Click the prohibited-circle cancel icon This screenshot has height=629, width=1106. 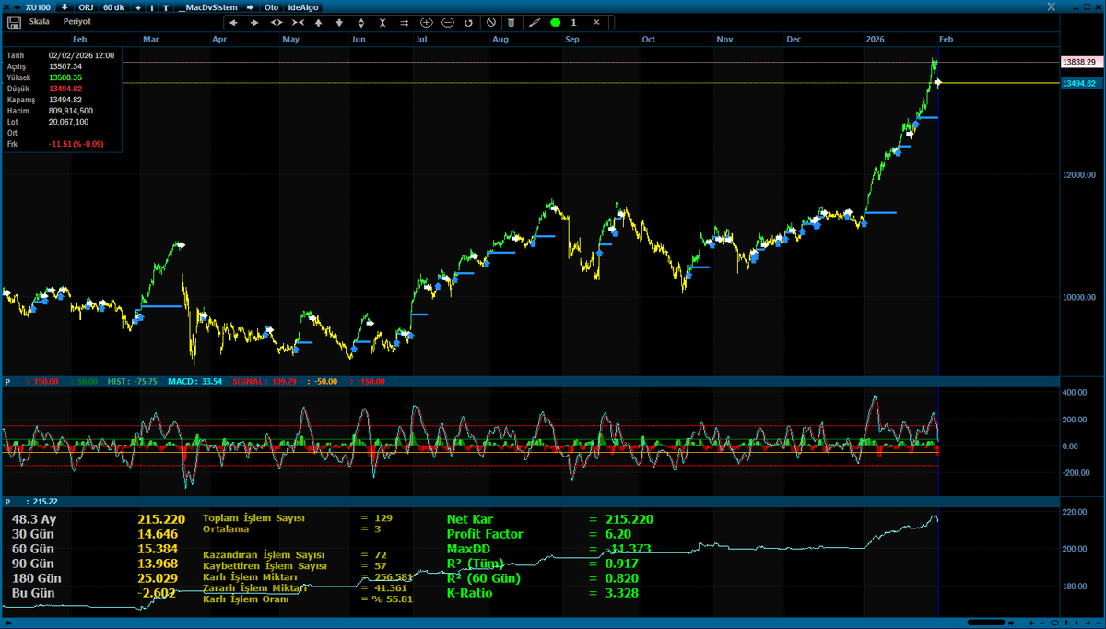tap(490, 22)
